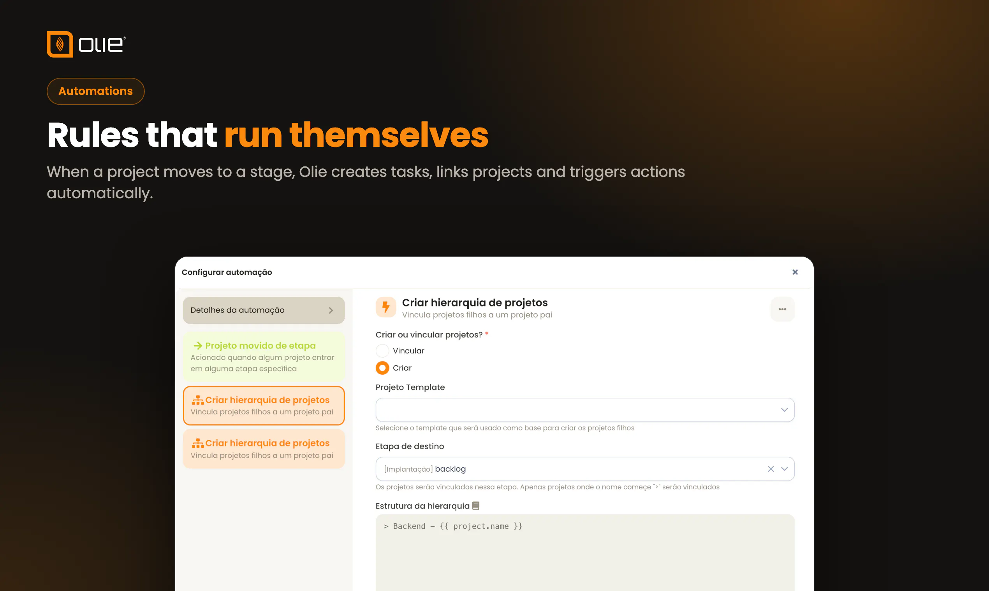This screenshot has width=989, height=591.
Task: Open Detalhes da automação section
Action: click(264, 310)
